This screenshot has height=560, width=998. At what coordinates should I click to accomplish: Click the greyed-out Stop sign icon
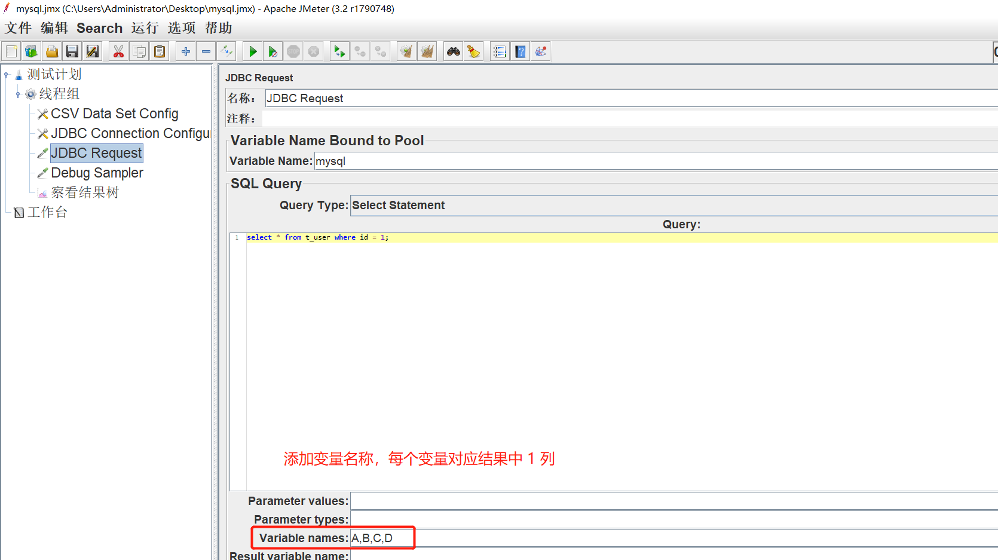click(293, 52)
